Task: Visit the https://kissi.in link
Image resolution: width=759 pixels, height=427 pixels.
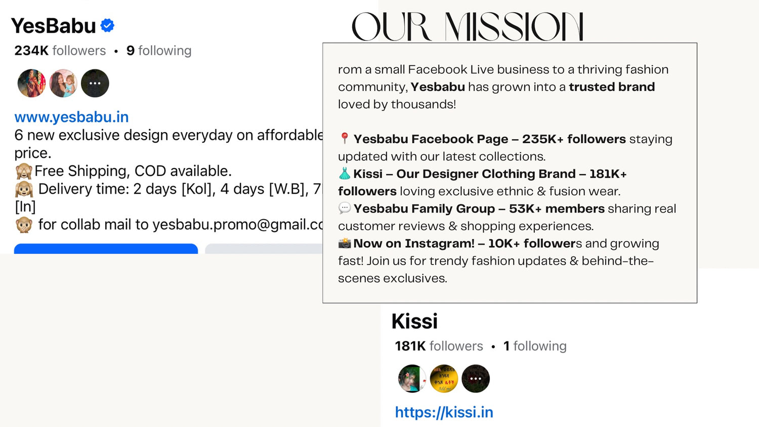Action: [x=444, y=412]
